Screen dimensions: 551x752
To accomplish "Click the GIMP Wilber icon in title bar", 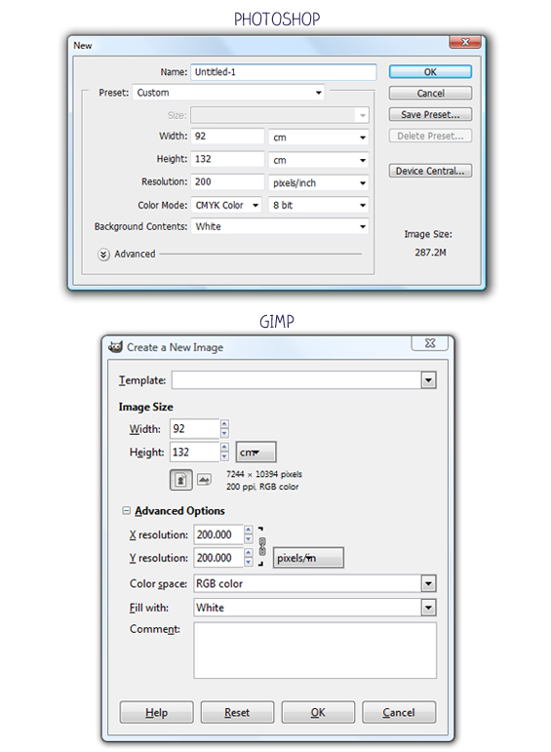I will 116,347.
